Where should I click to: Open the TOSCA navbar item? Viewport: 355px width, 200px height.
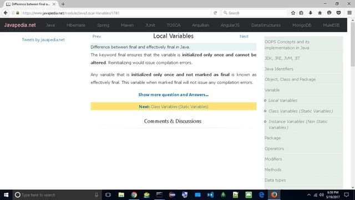click(x=174, y=25)
